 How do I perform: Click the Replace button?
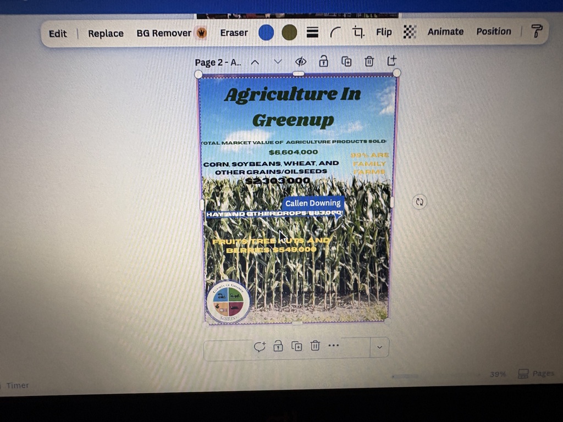(x=106, y=34)
